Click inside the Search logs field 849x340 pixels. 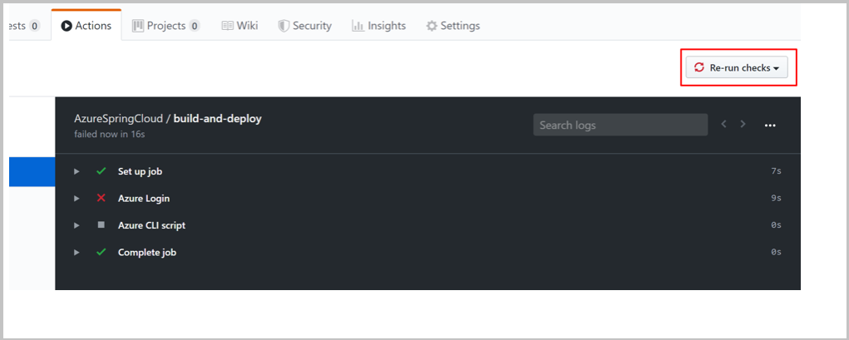point(619,125)
